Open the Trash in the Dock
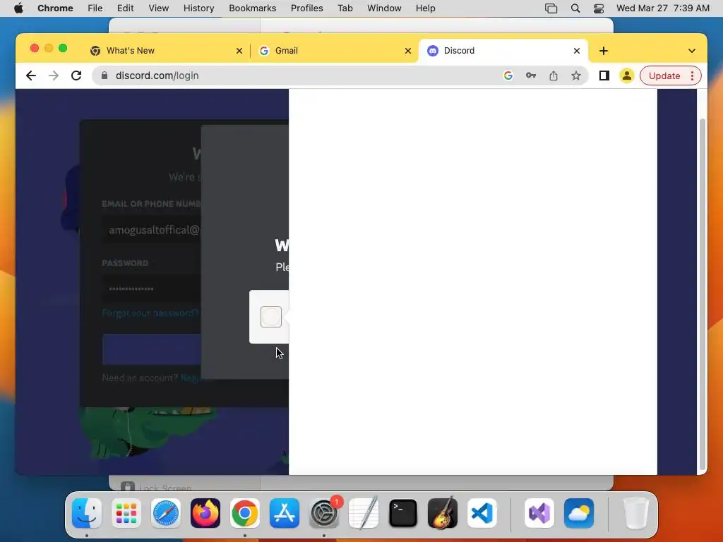The height and width of the screenshot is (542, 723). (x=636, y=513)
